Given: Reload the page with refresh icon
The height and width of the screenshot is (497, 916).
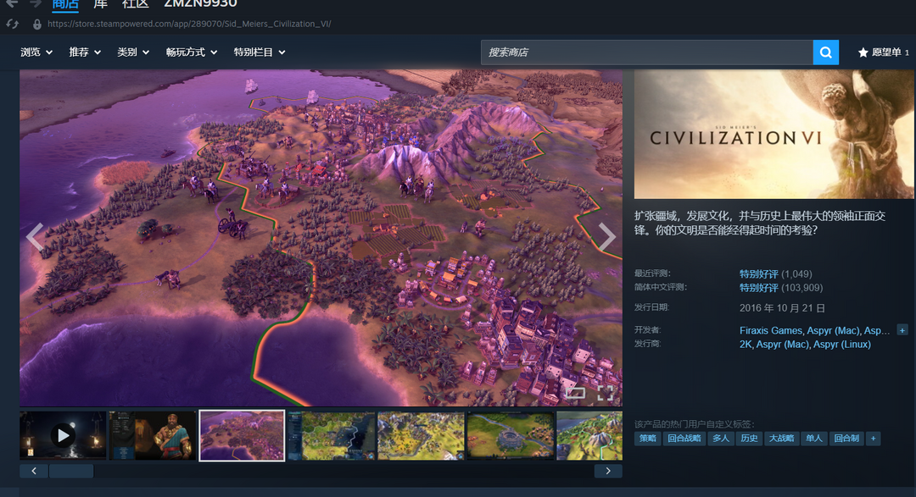Looking at the screenshot, I should point(12,24).
